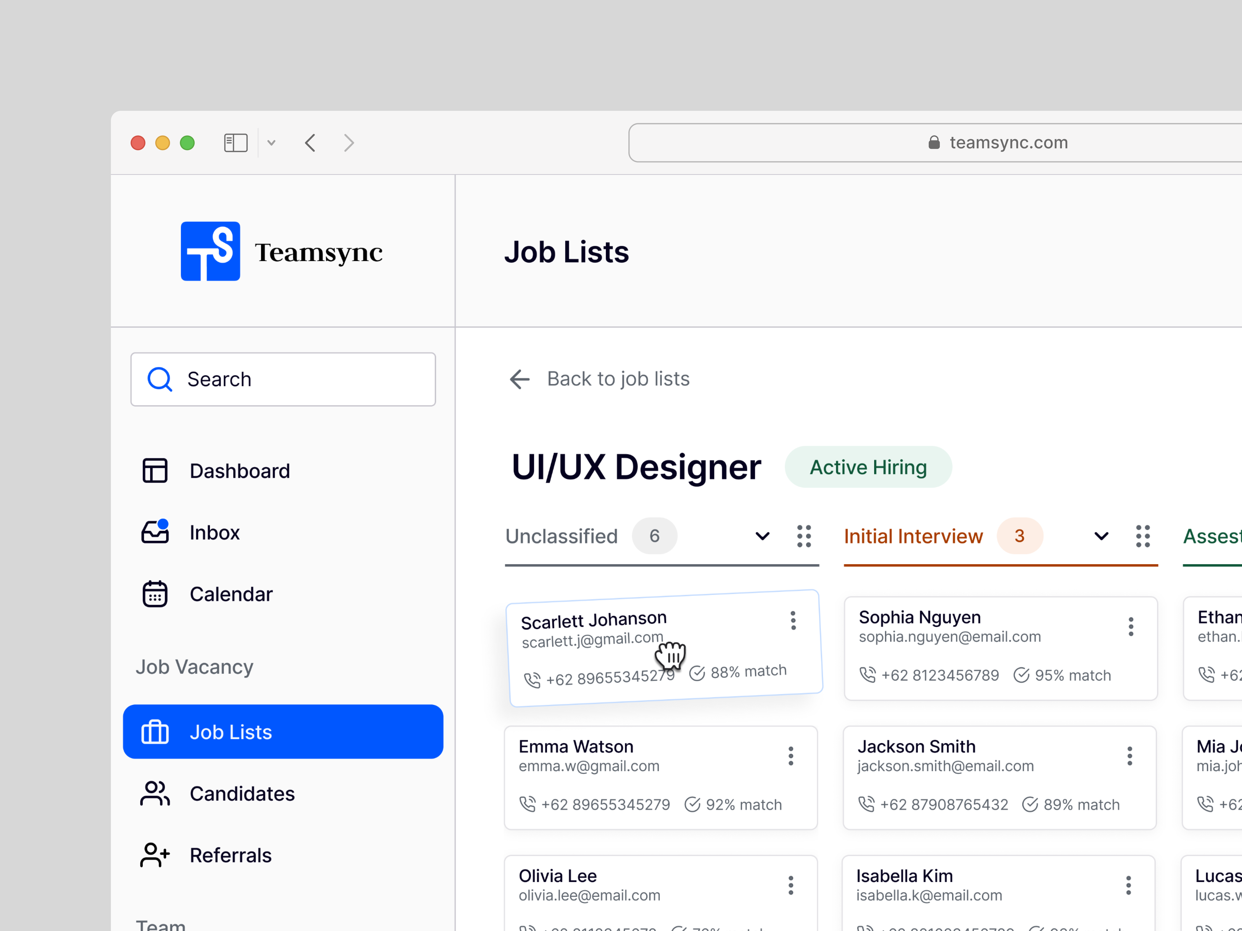Click the Inbox tray icon with notification dot

(155, 531)
